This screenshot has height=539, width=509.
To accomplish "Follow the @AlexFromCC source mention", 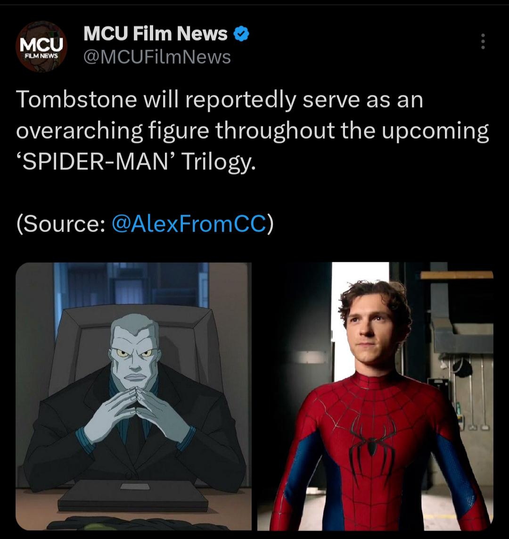I will (189, 224).
